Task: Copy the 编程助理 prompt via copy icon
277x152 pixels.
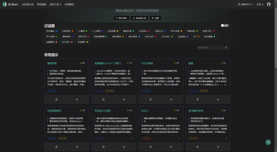Action: 56,99
